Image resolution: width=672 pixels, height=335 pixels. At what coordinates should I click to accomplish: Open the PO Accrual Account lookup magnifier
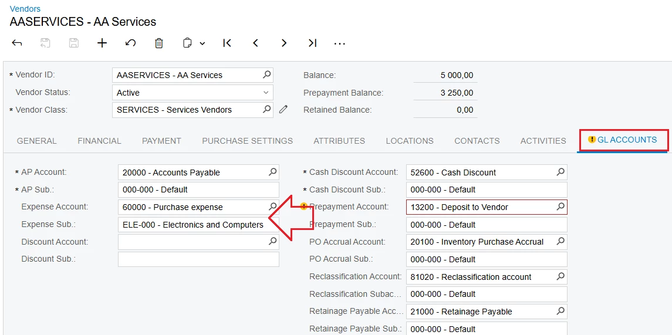(560, 242)
